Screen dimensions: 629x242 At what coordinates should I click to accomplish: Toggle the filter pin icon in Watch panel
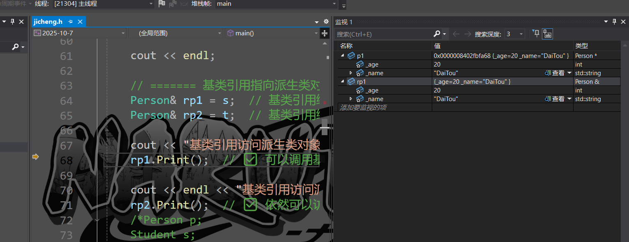(x=535, y=33)
